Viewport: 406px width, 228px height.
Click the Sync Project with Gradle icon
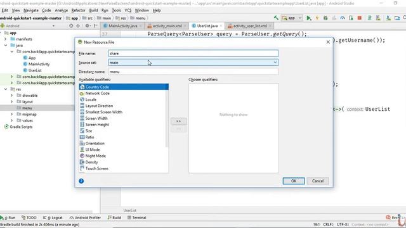(x=369, y=18)
